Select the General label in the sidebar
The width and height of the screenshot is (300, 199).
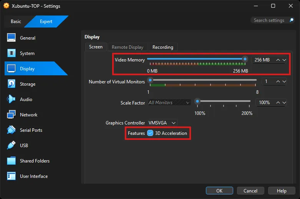pyautogui.click(x=28, y=38)
